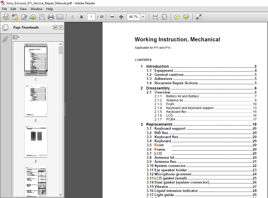Click the 2.1.7 PCBA contents entry
The height and width of the screenshot is (198, 268).
[205, 119]
